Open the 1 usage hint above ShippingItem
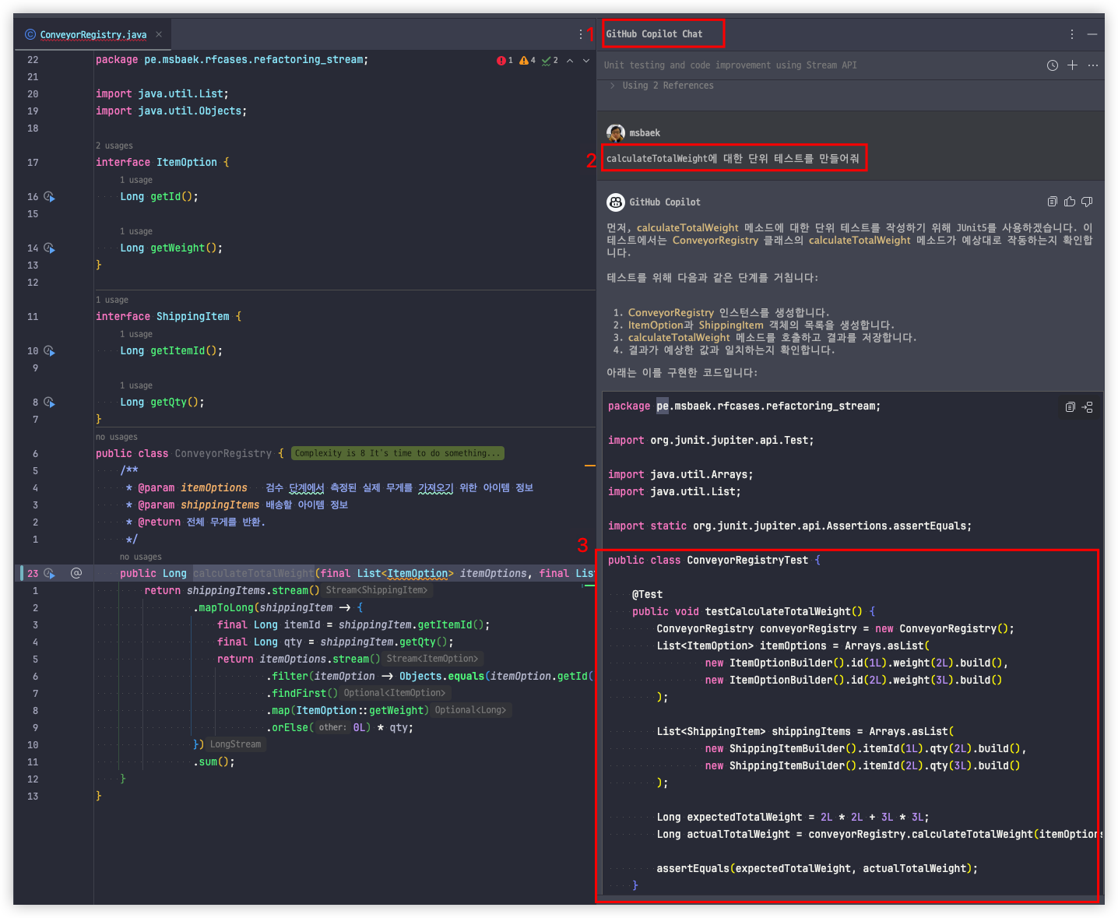1118x918 pixels. click(112, 300)
